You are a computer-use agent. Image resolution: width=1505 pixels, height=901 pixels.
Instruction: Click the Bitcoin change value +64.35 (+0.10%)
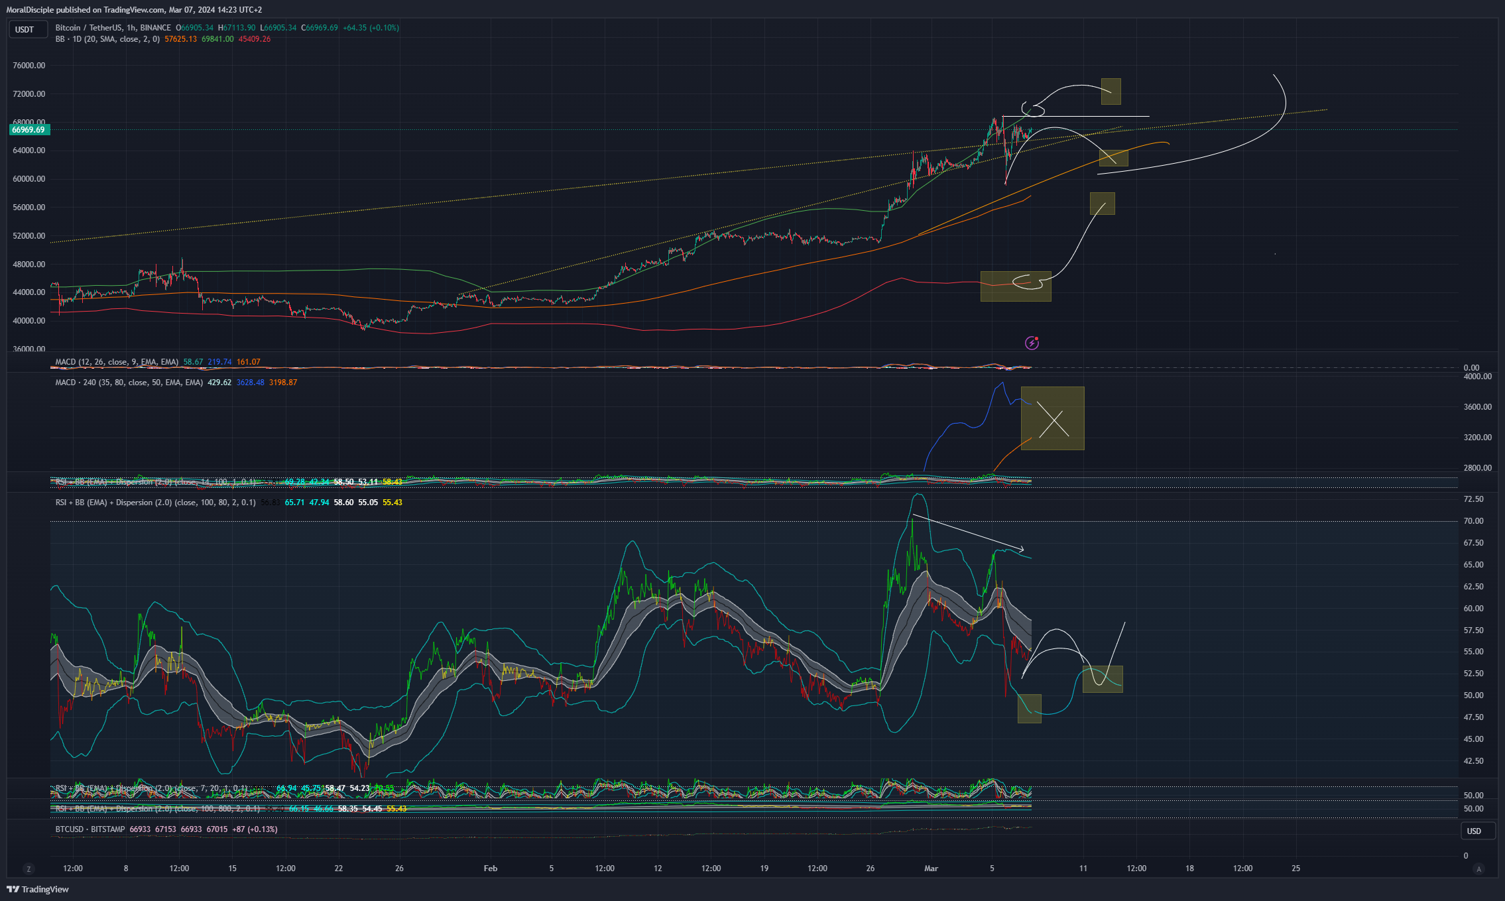(x=371, y=28)
